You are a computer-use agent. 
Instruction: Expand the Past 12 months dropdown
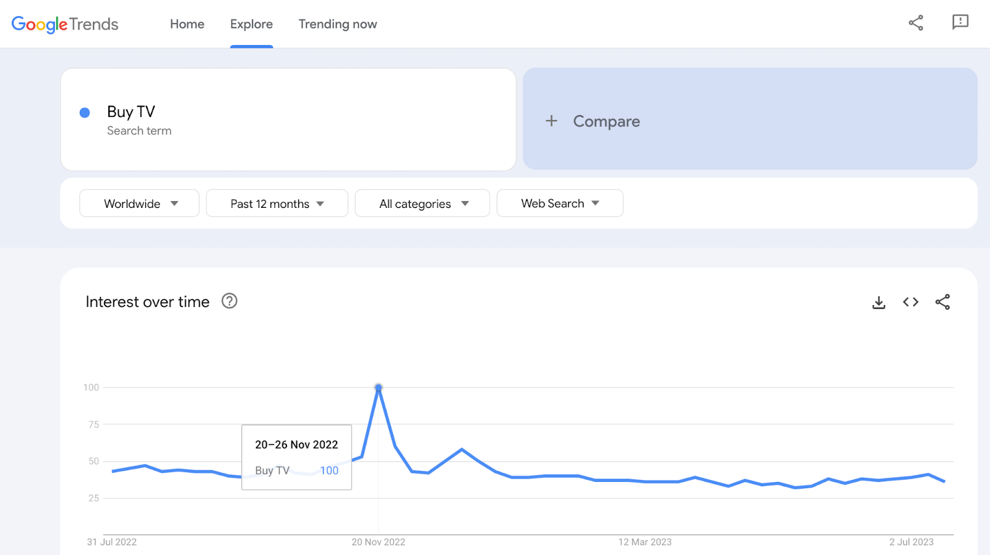277,204
